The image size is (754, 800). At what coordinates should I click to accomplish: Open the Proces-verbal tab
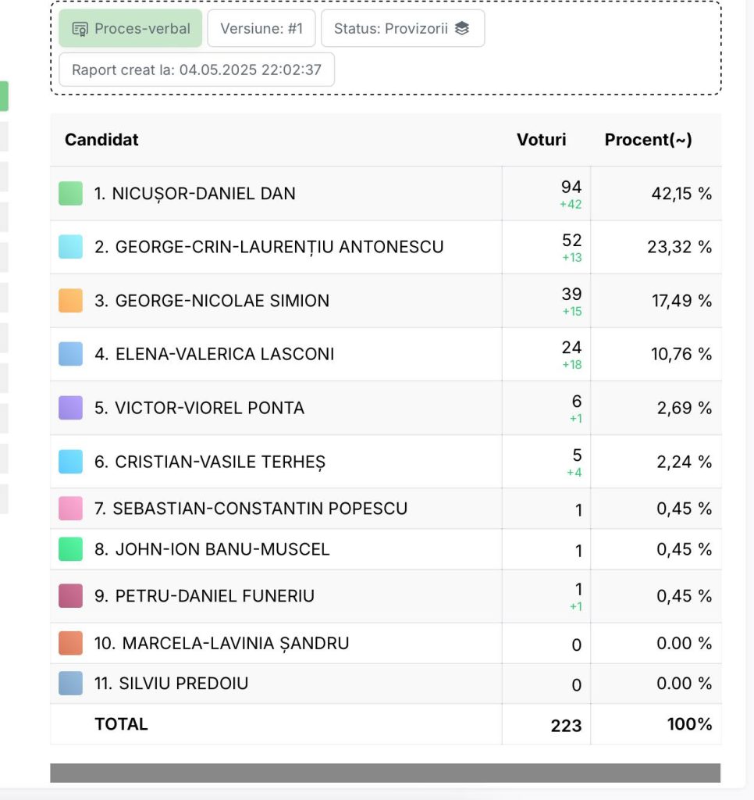pyautogui.click(x=130, y=28)
